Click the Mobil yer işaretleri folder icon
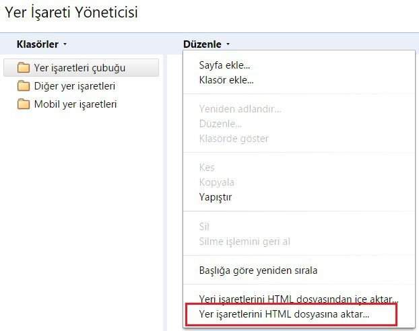The image size is (419, 331). [24, 104]
